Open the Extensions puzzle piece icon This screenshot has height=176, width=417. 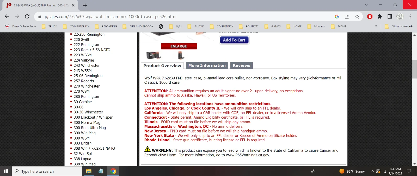(x=380, y=17)
